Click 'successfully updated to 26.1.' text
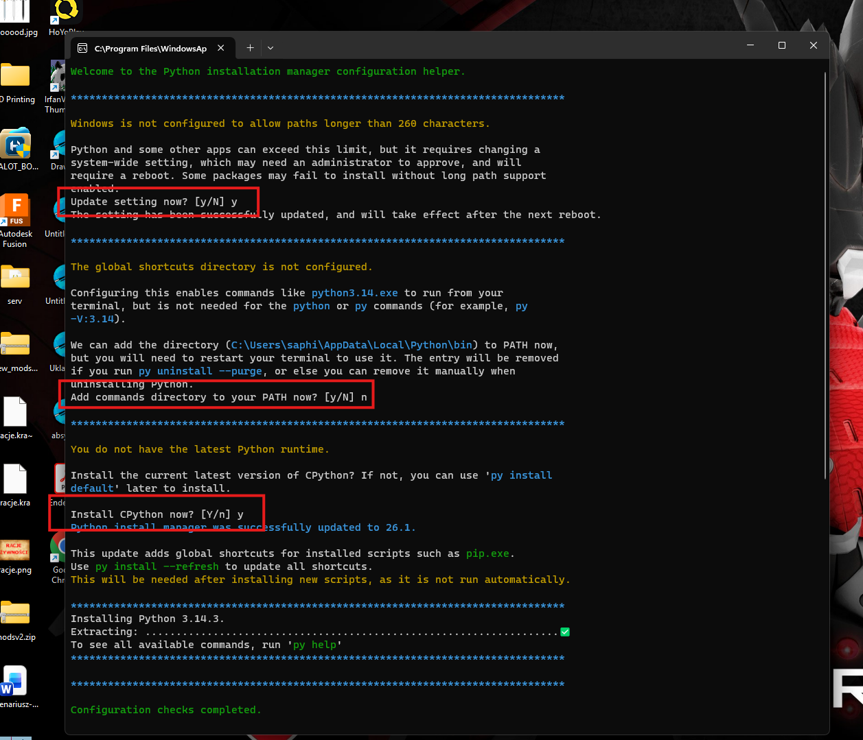This screenshot has width=863, height=740. (x=326, y=527)
